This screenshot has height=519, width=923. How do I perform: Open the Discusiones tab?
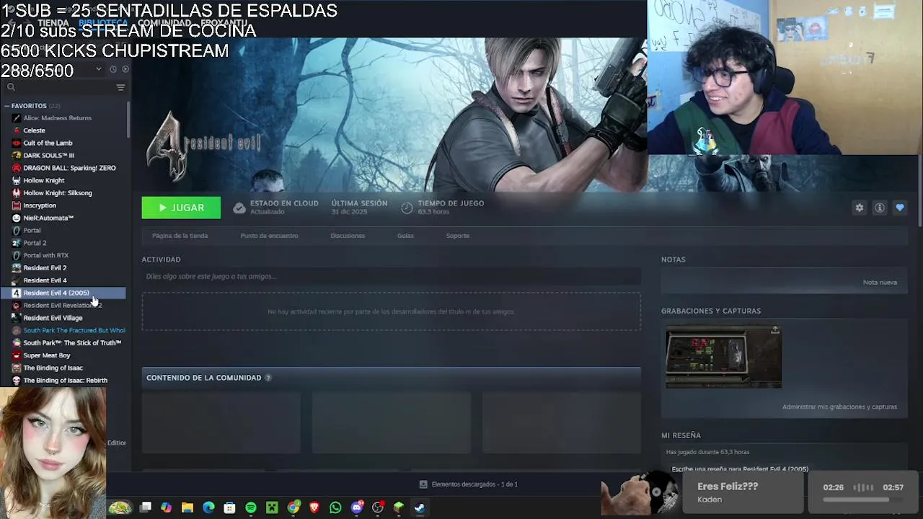click(x=348, y=236)
